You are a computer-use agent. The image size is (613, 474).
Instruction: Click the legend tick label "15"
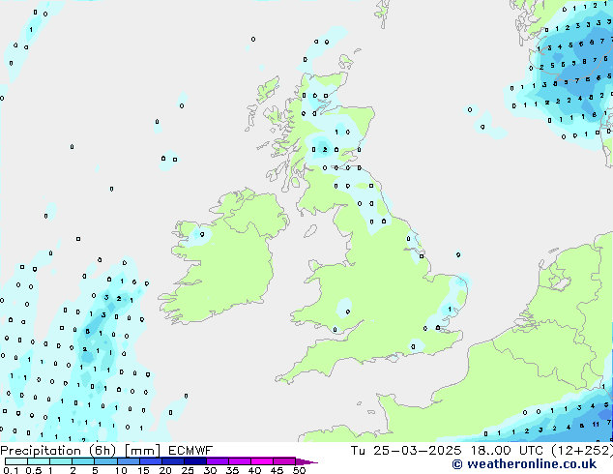click(x=143, y=470)
